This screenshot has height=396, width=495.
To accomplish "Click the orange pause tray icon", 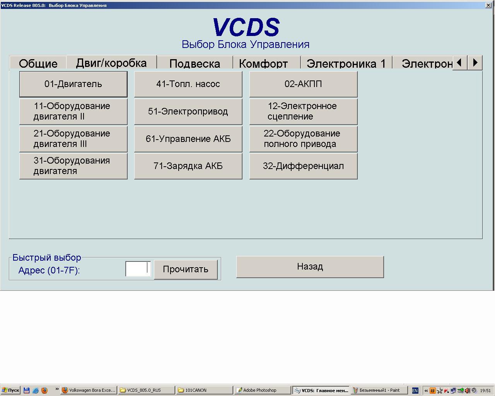I will (x=433, y=391).
